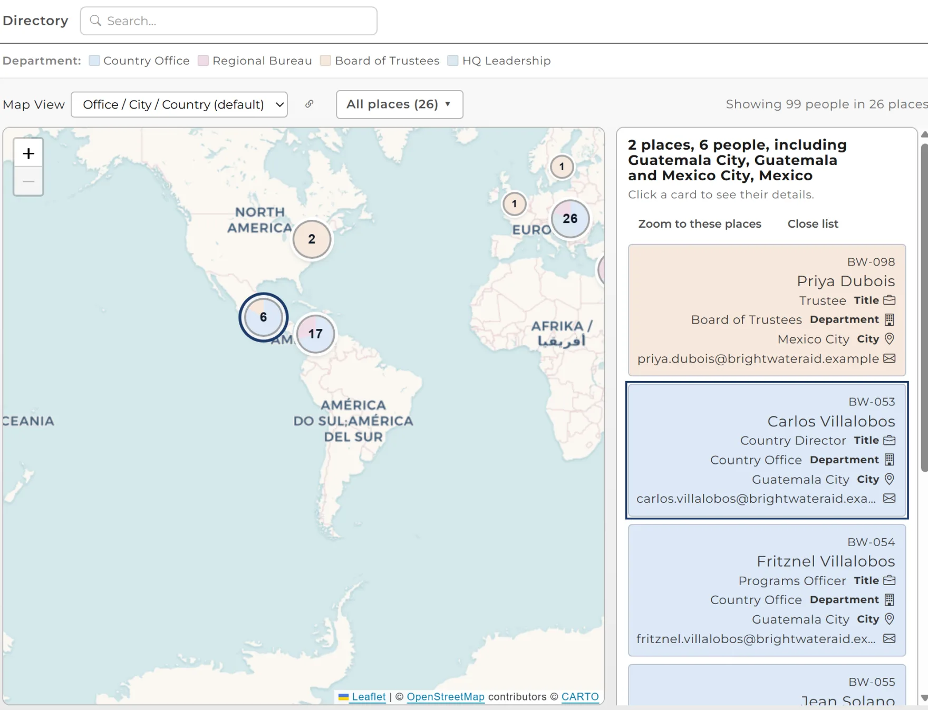The height and width of the screenshot is (710, 928).
Task: Click the Close list button
Action: coord(813,224)
